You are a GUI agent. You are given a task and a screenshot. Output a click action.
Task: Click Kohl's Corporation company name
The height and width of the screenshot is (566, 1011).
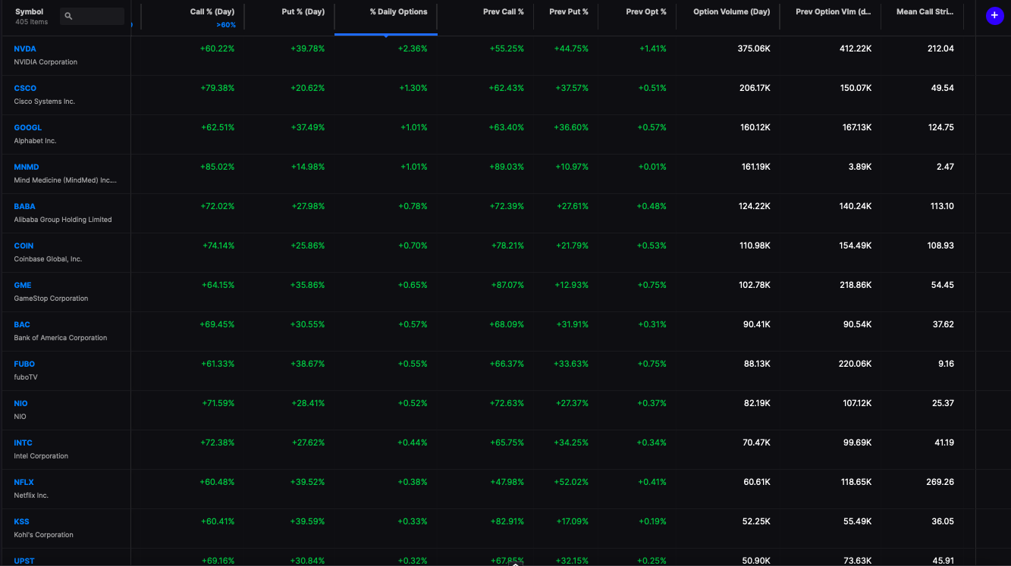click(44, 535)
